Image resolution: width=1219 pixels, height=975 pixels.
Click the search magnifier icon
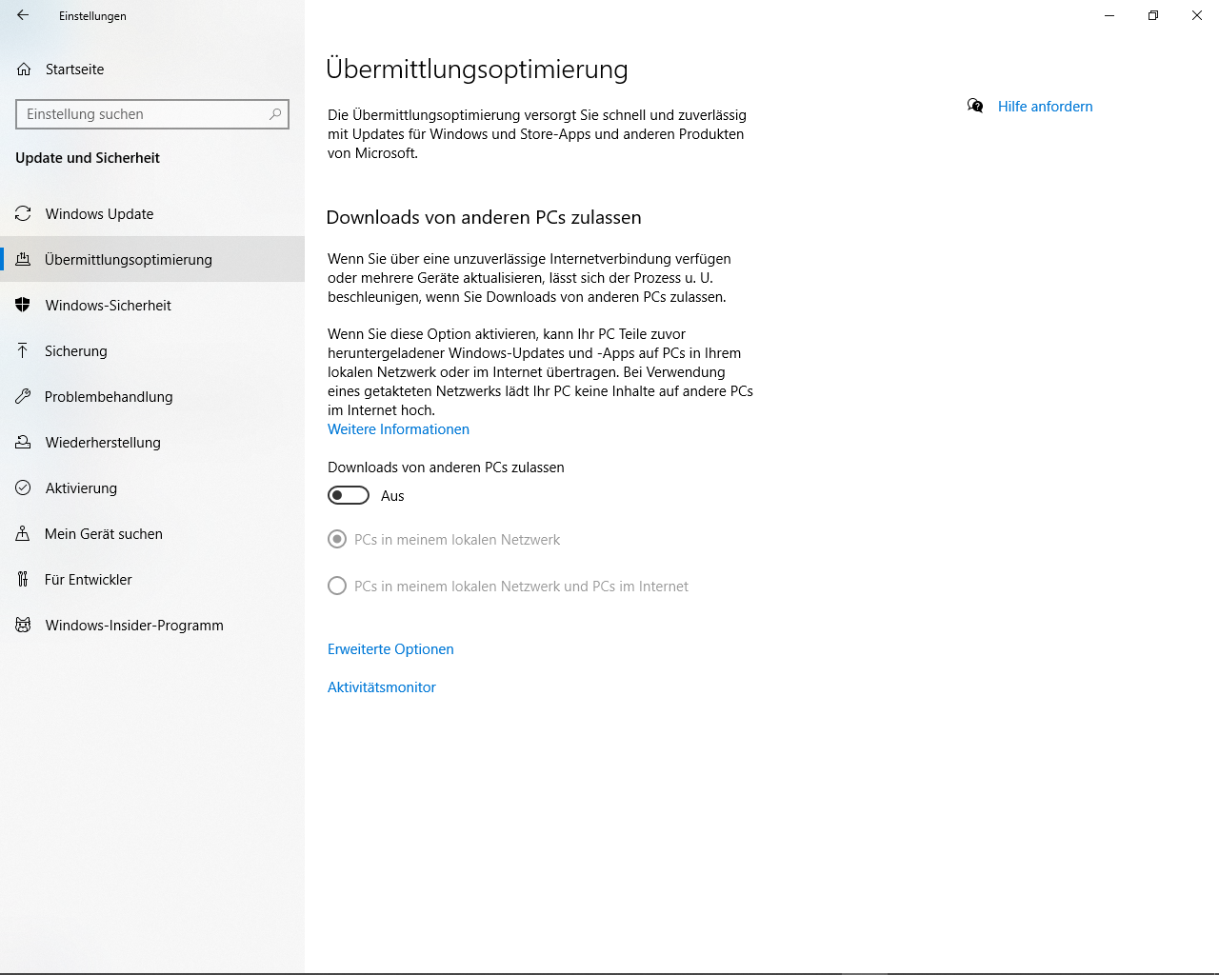pyautogui.click(x=275, y=114)
